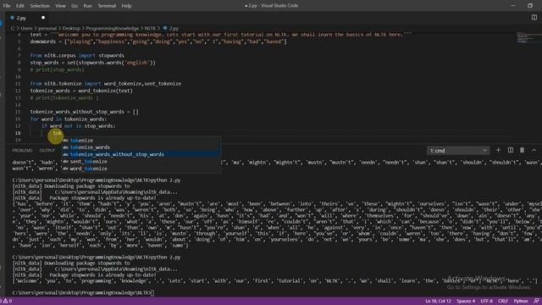Kill the terminal with trash icon

(x=522, y=150)
